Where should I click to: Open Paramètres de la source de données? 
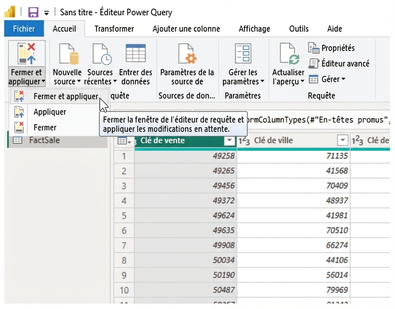point(187,54)
